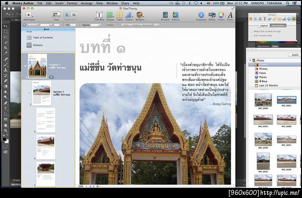Select Photoshop Move tool

[6, 26]
